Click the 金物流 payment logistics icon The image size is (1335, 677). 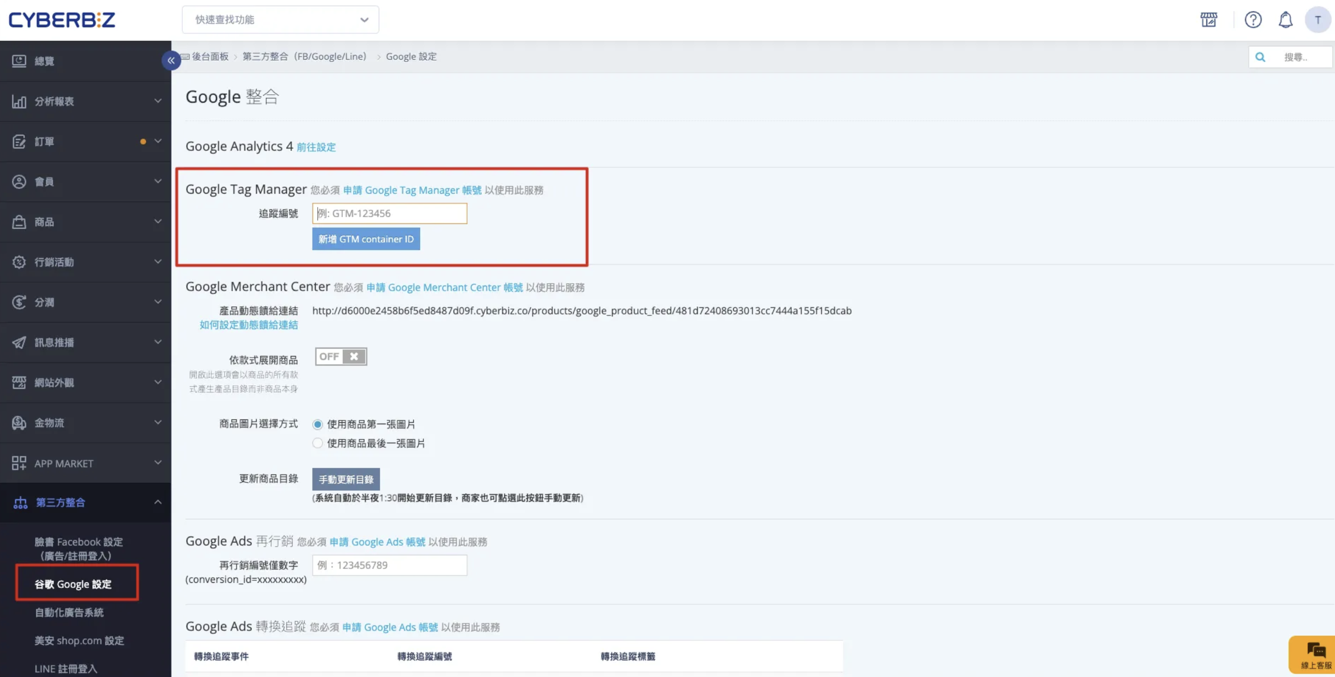coord(19,423)
